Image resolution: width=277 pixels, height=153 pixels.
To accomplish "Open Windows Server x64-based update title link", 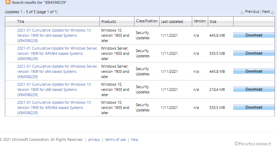I will pyautogui.click(x=57, y=71).
